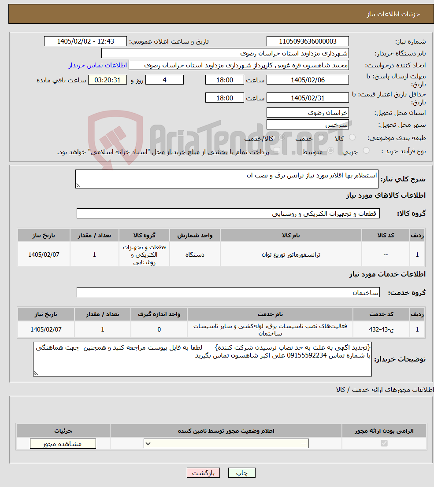Image resolution: width=434 pixels, height=487 pixels.
Task: Click the buyer organization name field
Action: (x=225, y=53)
